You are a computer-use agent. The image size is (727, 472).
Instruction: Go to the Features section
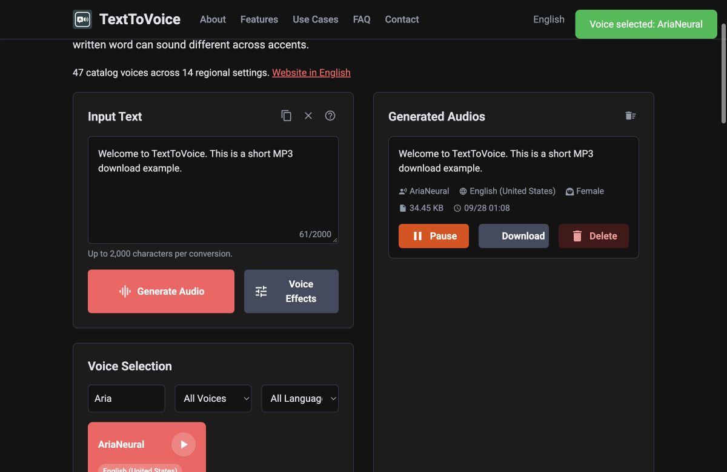(x=259, y=19)
